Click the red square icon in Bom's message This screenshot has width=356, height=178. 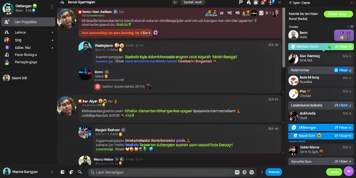click(x=97, y=87)
